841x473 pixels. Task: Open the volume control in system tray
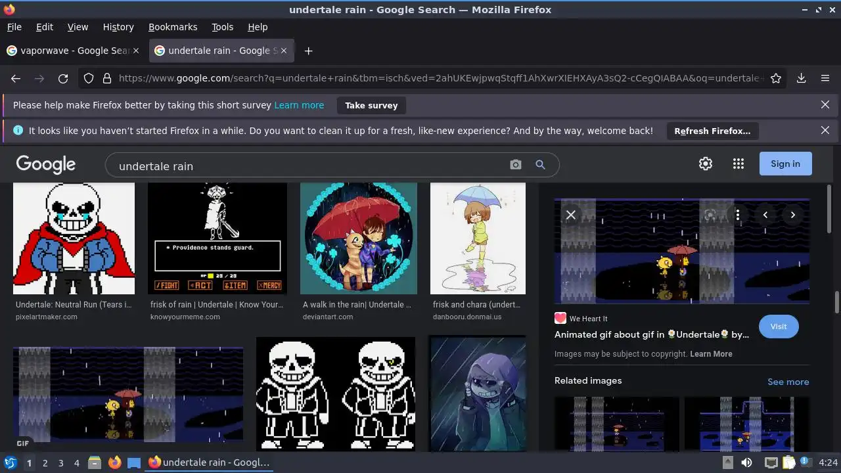pos(746,462)
